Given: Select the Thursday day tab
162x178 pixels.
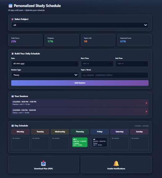Looking at the screenshot, I should point(80,132).
